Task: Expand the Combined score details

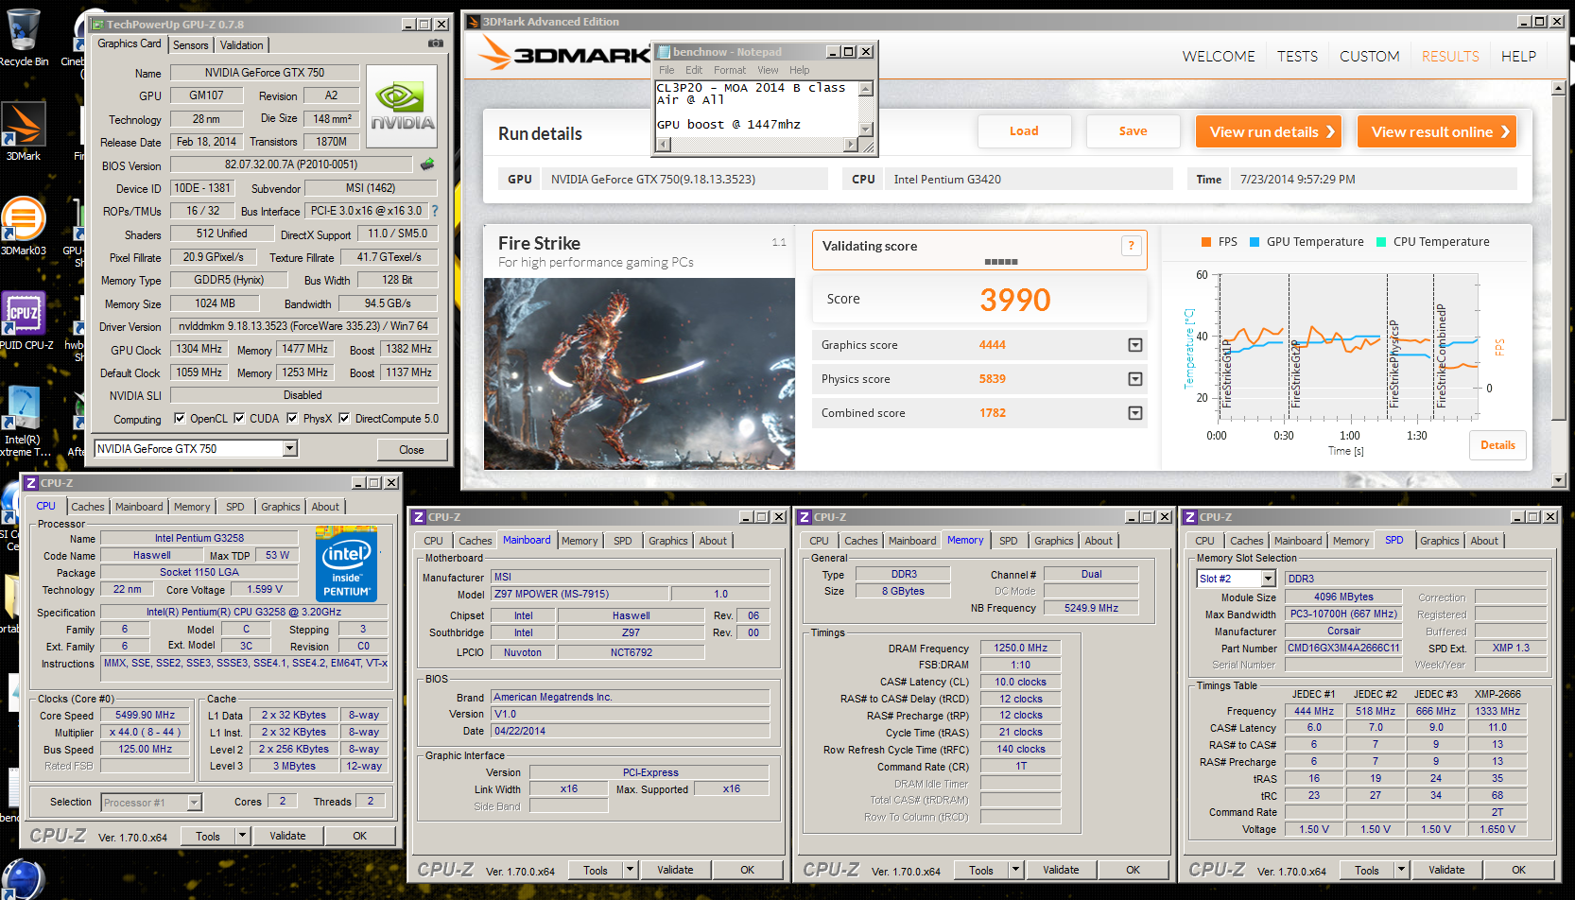Action: pos(1135,413)
